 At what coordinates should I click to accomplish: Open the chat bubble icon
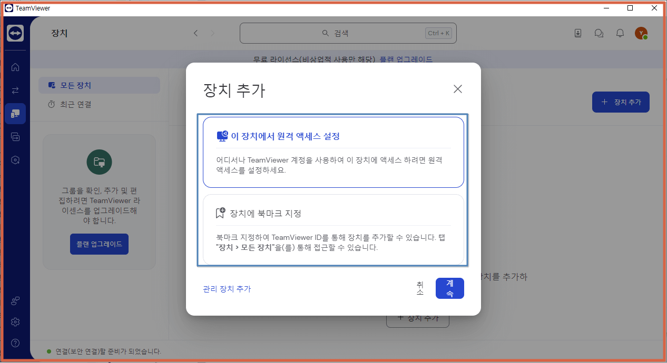(599, 33)
